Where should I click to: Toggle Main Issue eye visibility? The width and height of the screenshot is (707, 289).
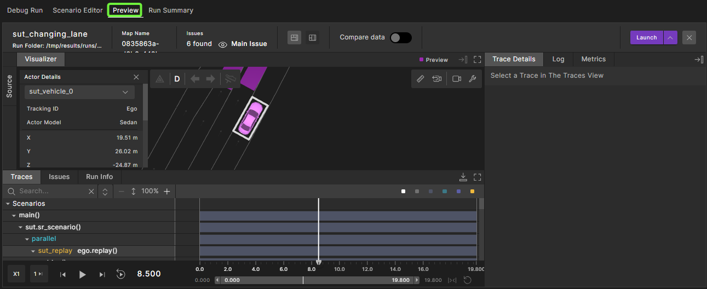[x=223, y=44]
